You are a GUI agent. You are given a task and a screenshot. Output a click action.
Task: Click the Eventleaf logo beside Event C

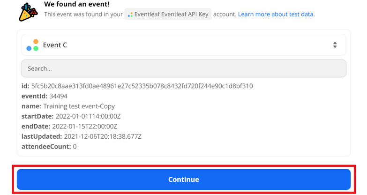pos(32,45)
